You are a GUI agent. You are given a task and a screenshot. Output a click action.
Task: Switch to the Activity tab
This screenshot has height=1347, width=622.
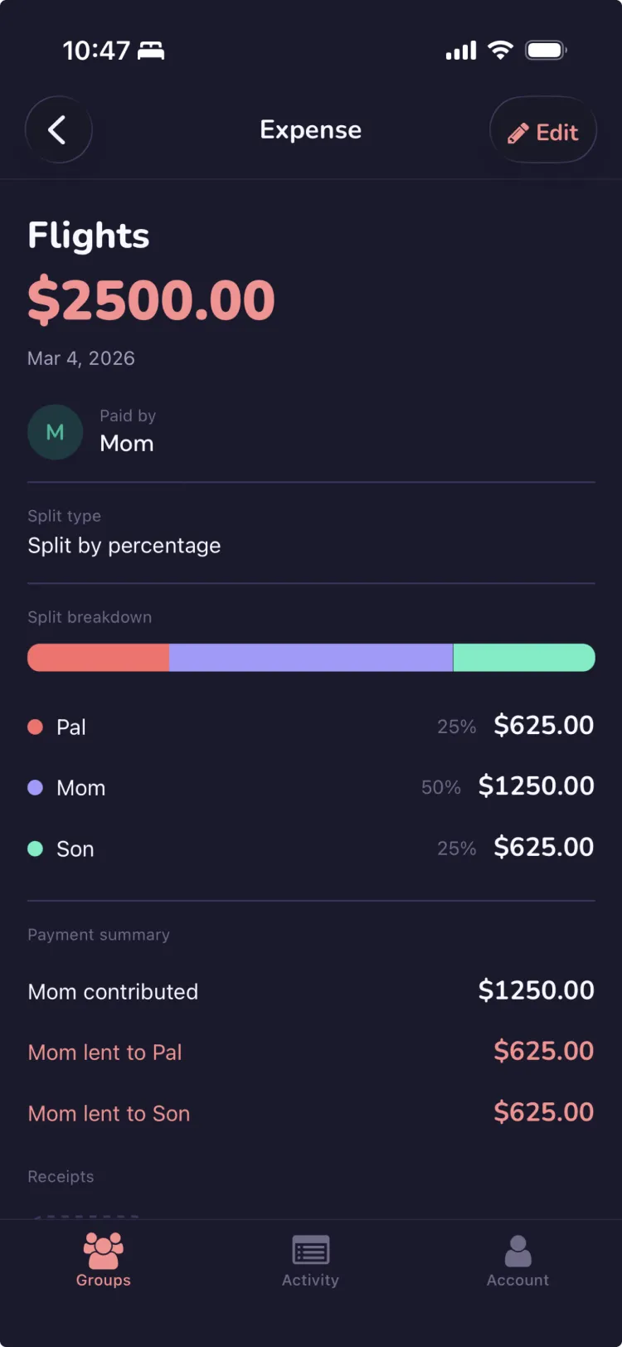pyautogui.click(x=310, y=1262)
